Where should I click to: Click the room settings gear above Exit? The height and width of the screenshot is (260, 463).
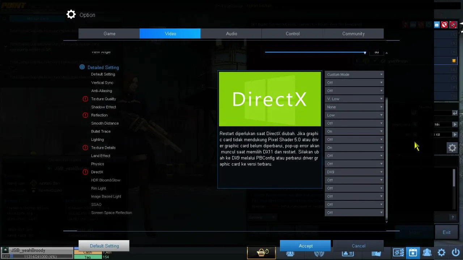[452, 148]
